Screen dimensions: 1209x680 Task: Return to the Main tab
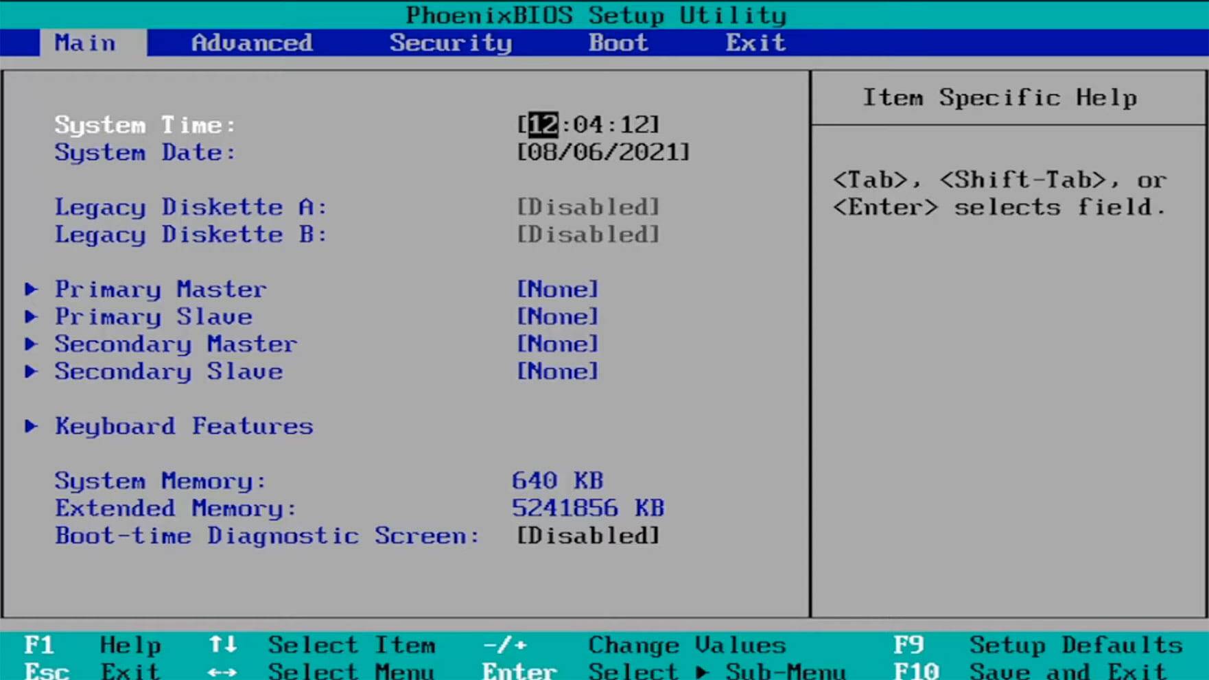[84, 43]
